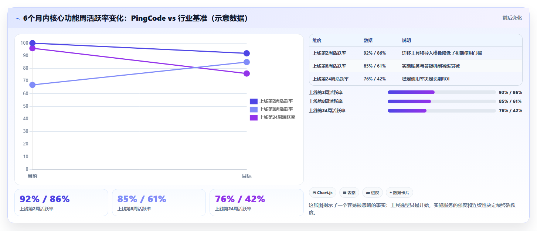Toggle the 上线第2周活跃率 legend color box
Image resolution: width=537 pixels, height=231 pixels.
tap(254, 101)
